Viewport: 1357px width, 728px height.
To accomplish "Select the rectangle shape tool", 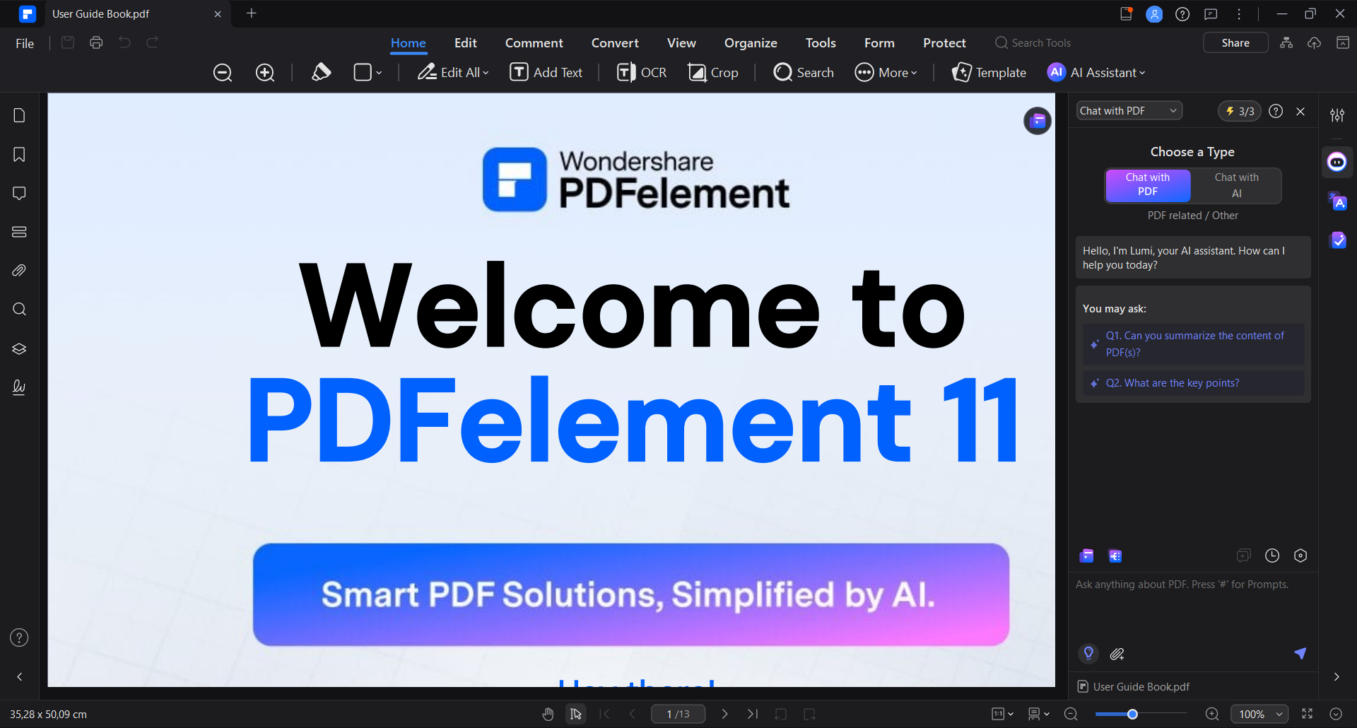I will point(363,72).
